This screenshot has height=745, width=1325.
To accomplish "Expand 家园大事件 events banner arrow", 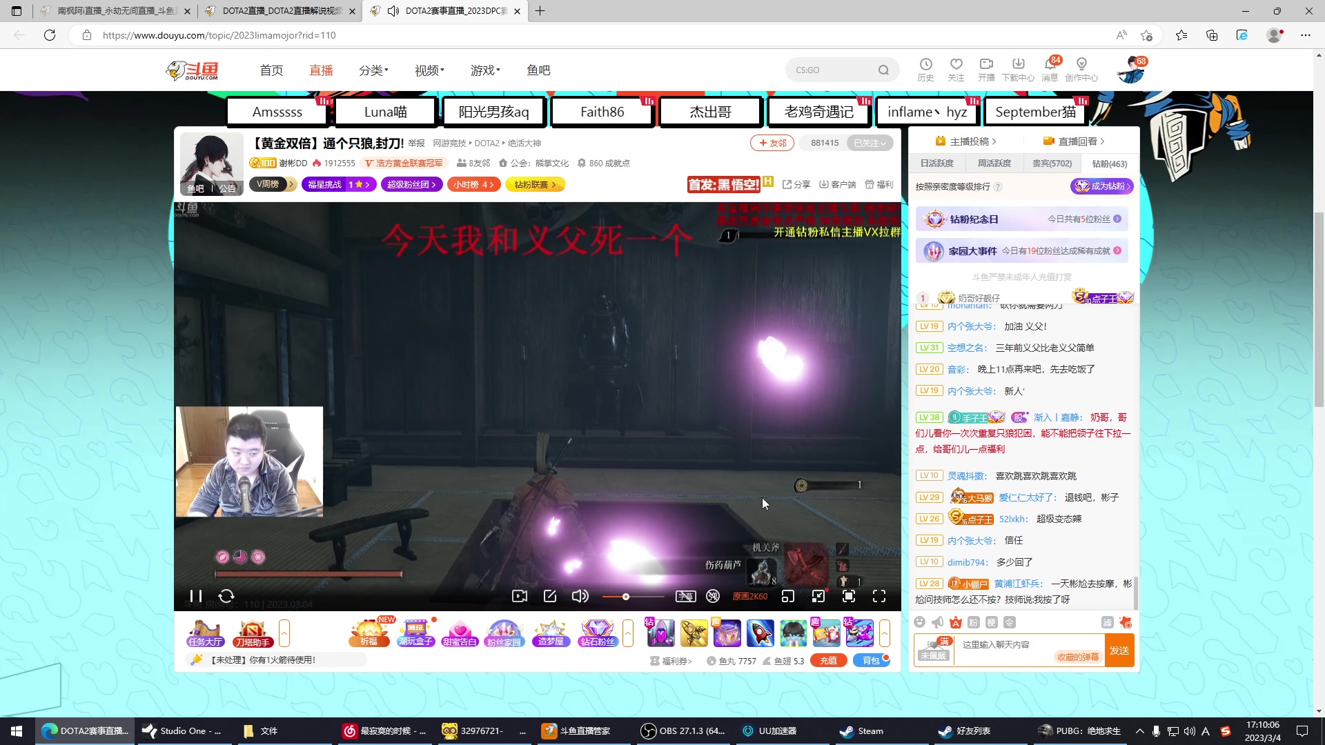I will tap(1117, 251).
